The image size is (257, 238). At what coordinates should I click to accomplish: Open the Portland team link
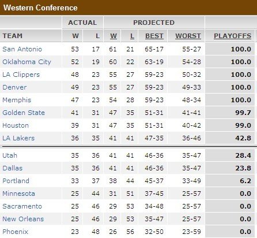pos(16,181)
